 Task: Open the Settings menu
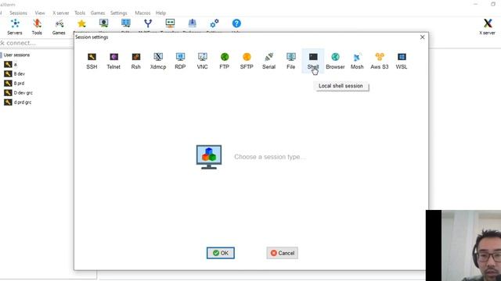coord(119,13)
